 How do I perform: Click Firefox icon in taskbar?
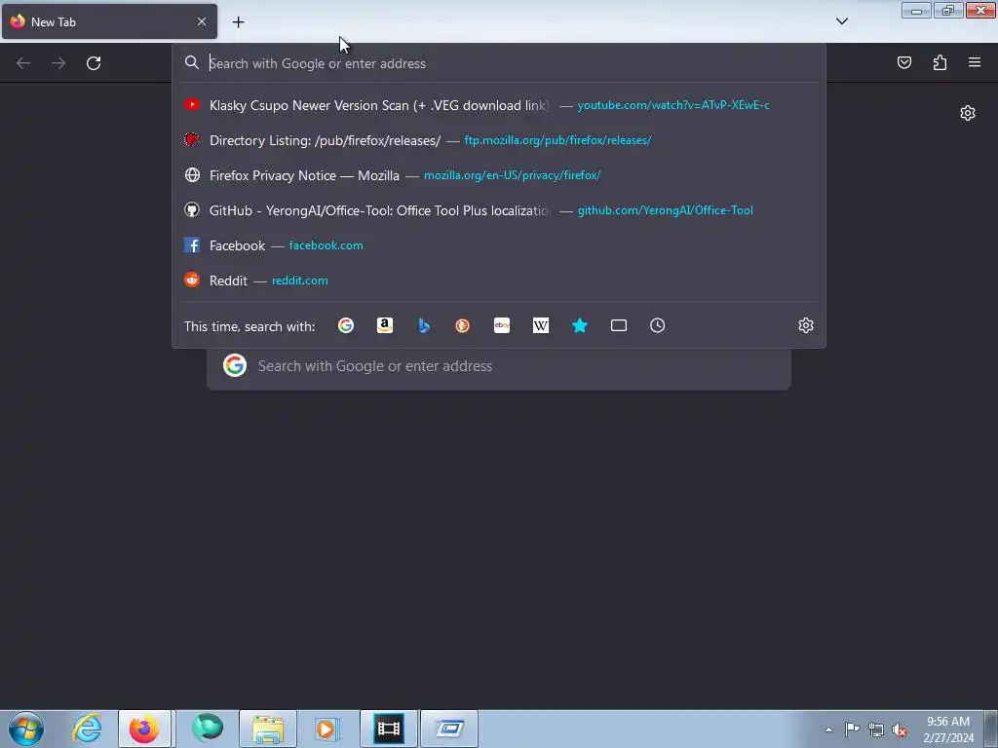(144, 729)
